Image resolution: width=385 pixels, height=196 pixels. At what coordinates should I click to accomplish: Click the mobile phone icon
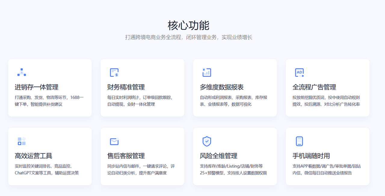tap(299, 141)
